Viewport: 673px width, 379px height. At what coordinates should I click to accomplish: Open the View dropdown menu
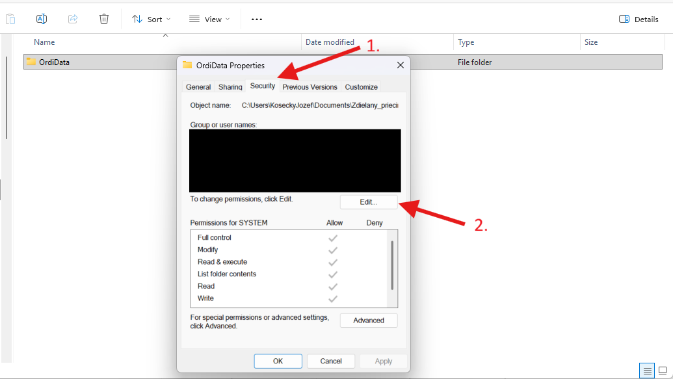tap(209, 20)
